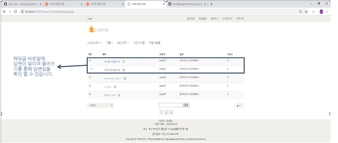The height and width of the screenshot is (143, 338).
Task: Switch to the JeonGyeongWon/Personal-portfolio tab
Action: tap(187, 4)
